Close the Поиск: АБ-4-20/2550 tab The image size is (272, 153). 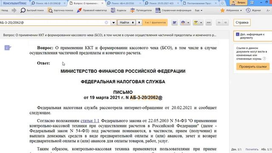pyautogui.click(x=140, y=3)
